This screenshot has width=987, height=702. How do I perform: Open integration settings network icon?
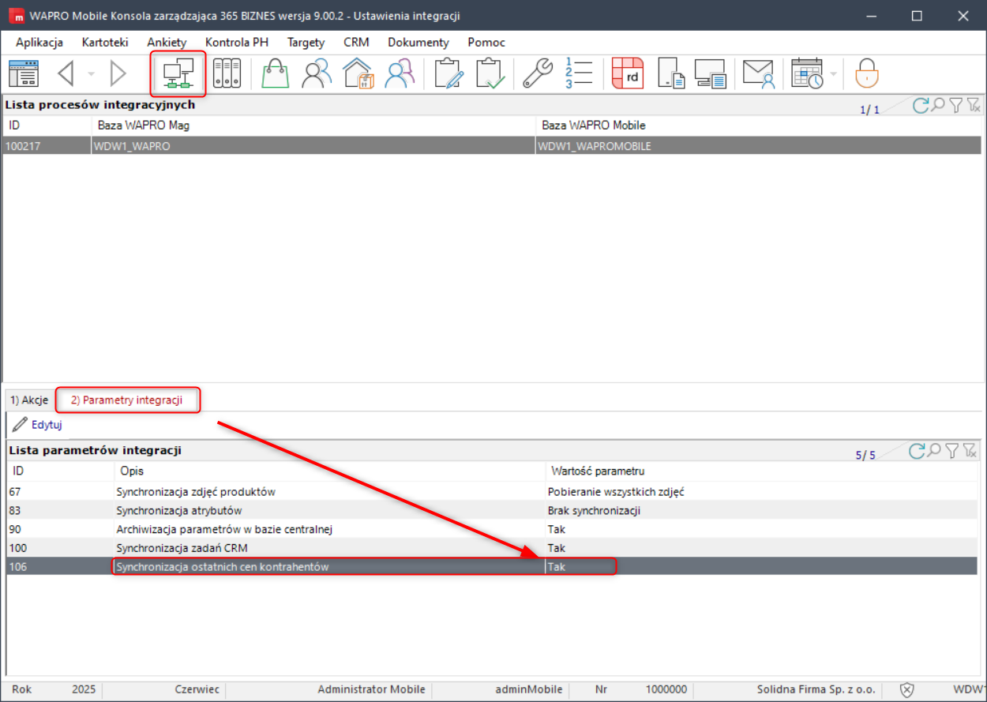click(x=178, y=73)
